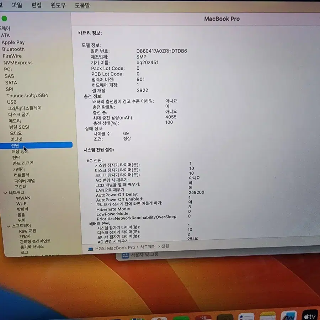Click the battery condition value 정상
320x320 pixels.
click(127, 139)
